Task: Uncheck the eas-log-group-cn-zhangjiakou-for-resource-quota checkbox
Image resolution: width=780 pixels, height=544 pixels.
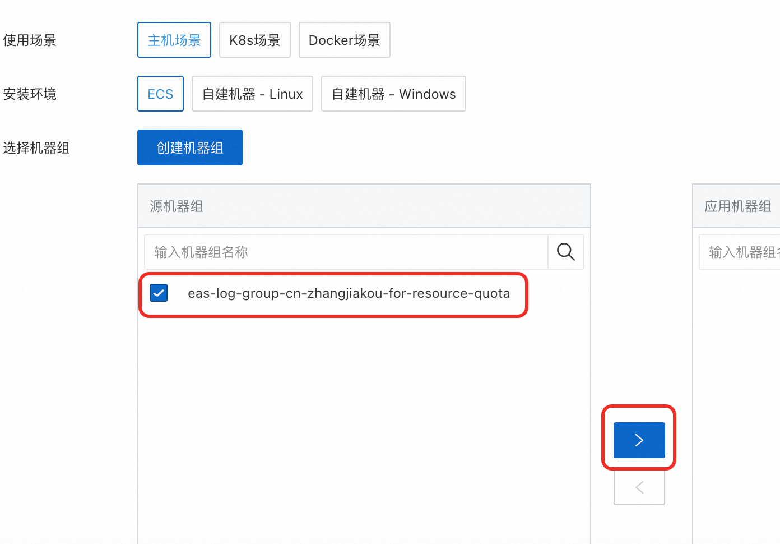Action: [x=159, y=293]
